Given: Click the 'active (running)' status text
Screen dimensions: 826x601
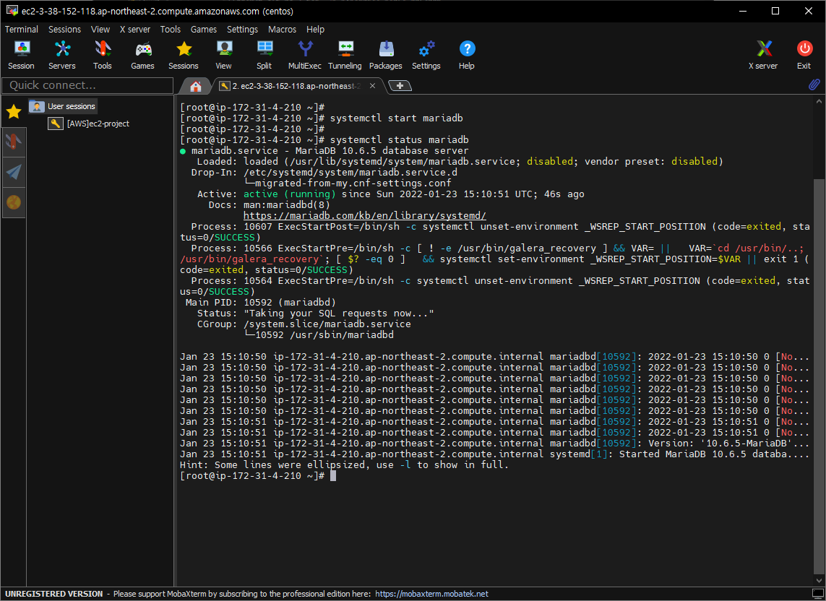Looking at the screenshot, I should [289, 194].
